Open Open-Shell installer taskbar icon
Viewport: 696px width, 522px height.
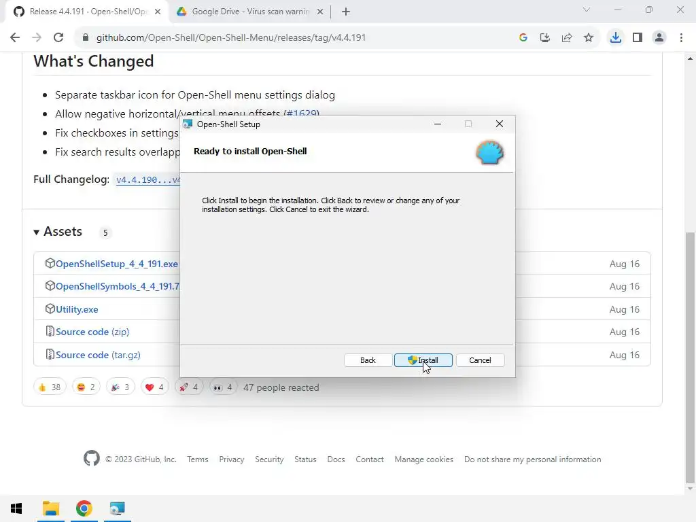click(x=117, y=508)
